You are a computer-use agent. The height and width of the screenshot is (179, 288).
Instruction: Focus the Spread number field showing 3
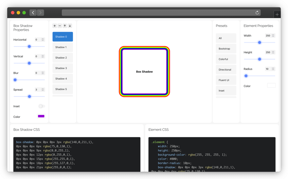click(x=40, y=90)
